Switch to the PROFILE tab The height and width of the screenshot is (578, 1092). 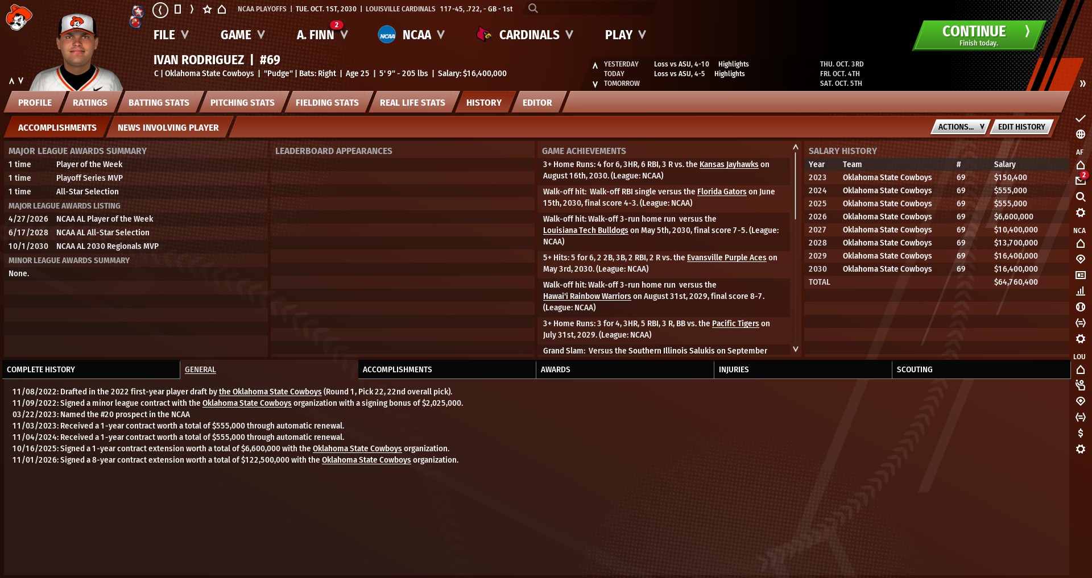pyautogui.click(x=35, y=102)
